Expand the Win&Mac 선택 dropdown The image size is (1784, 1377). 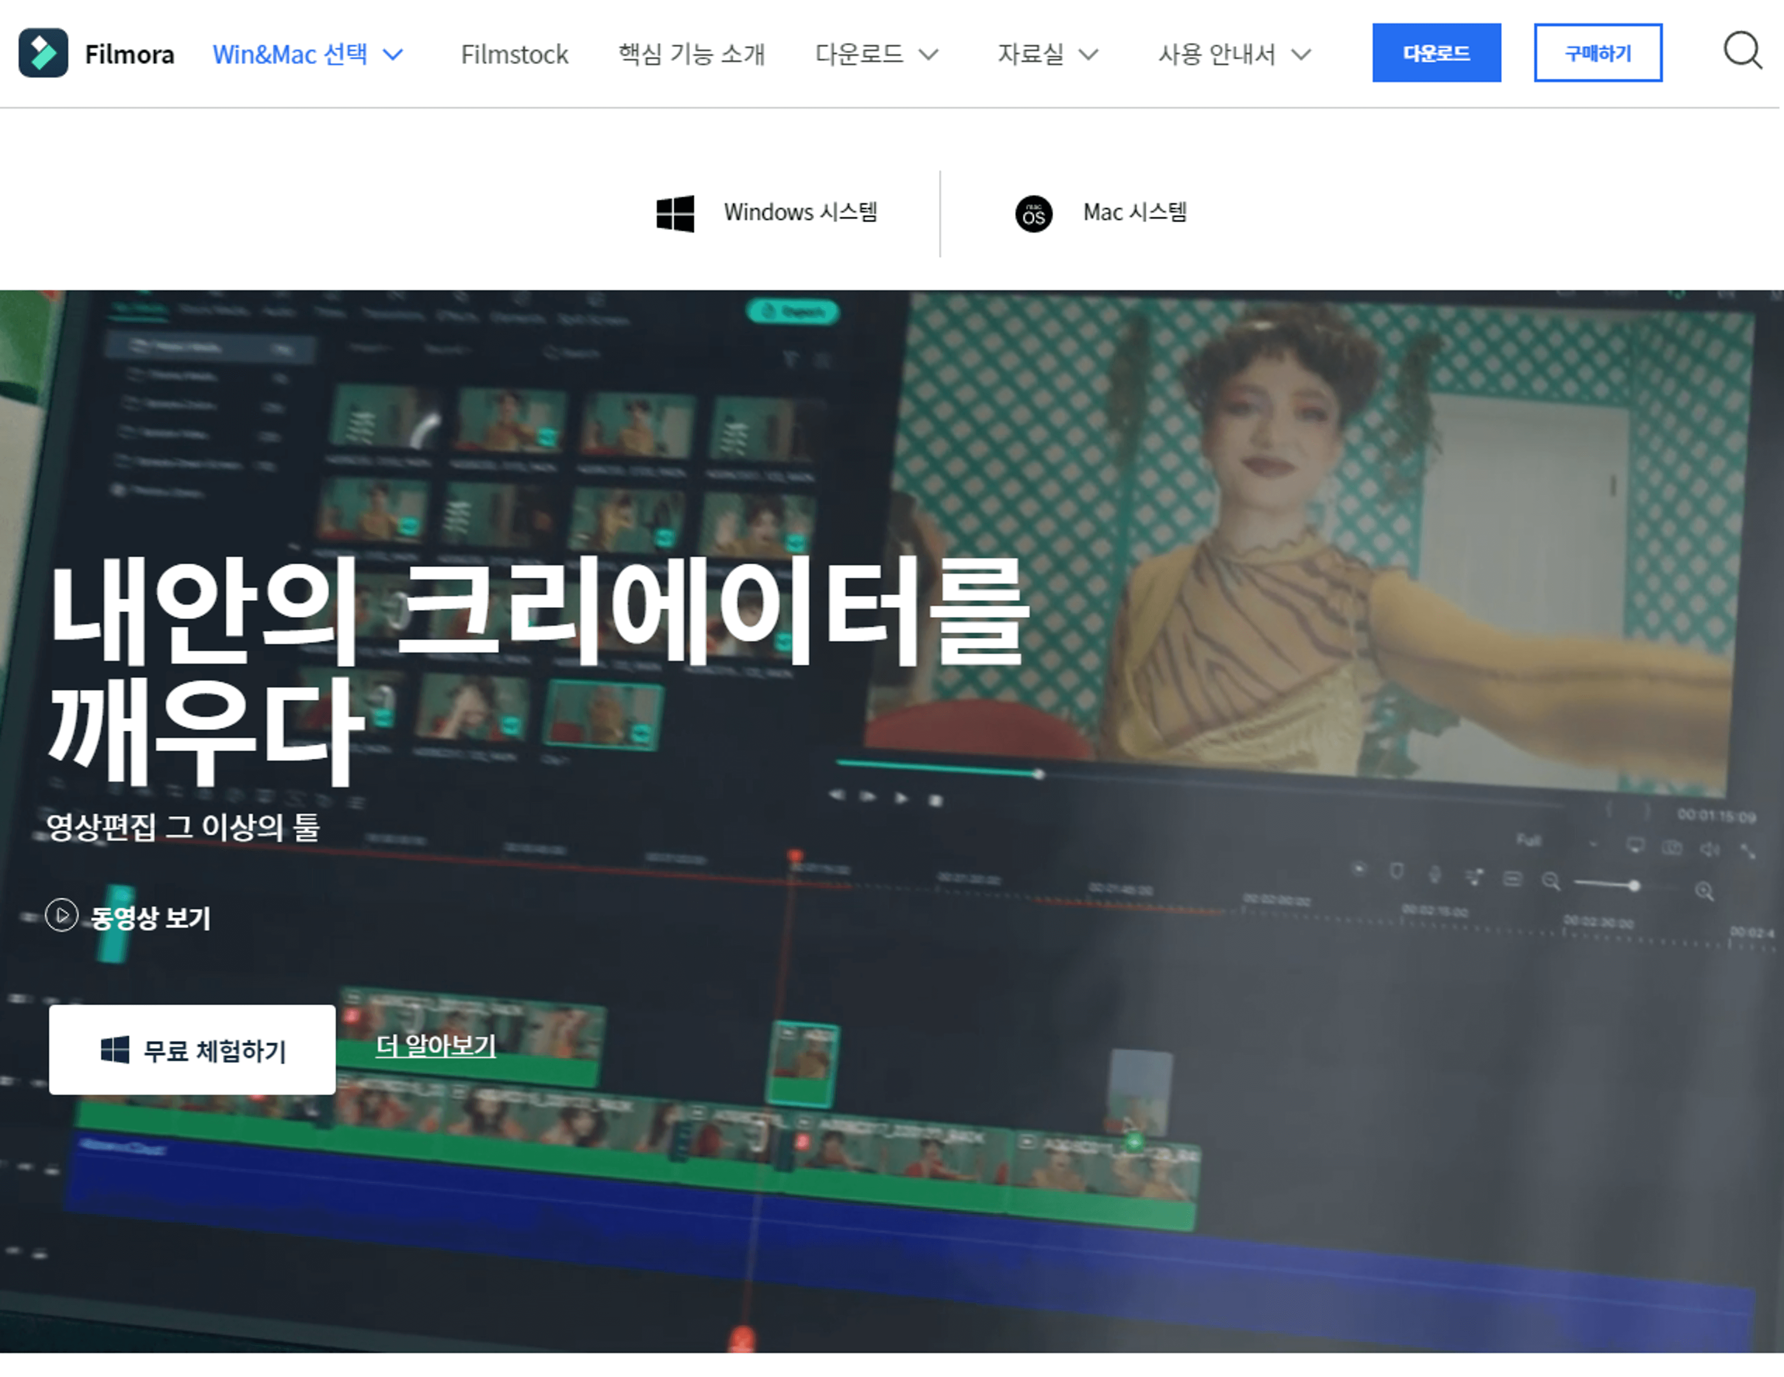[x=308, y=55]
